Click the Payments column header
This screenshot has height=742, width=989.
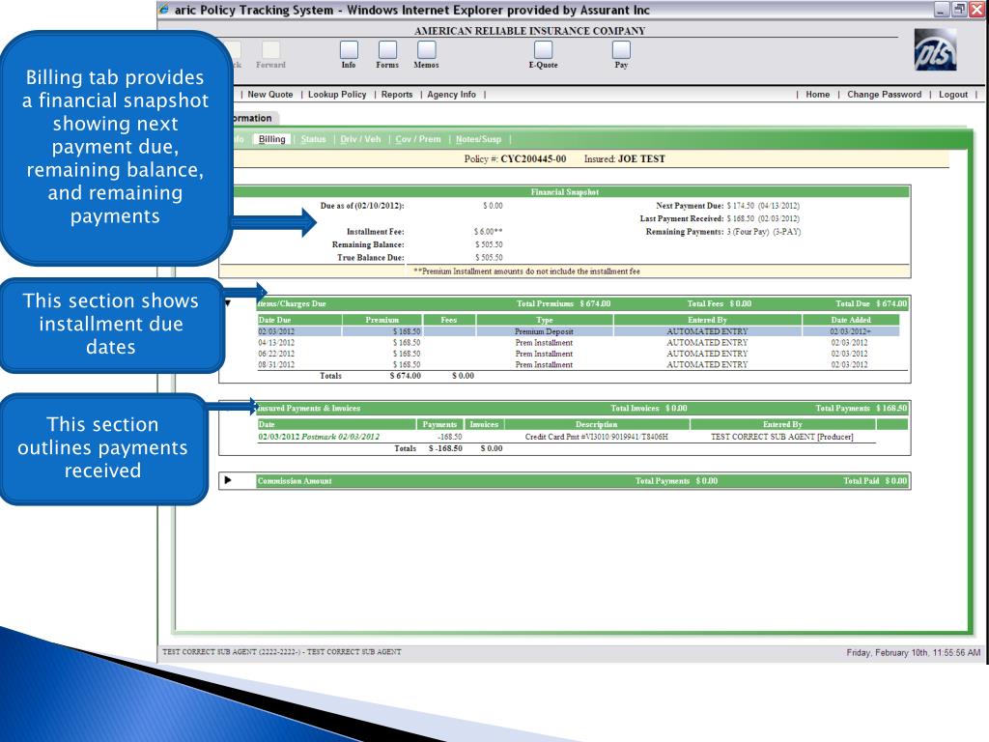point(439,424)
